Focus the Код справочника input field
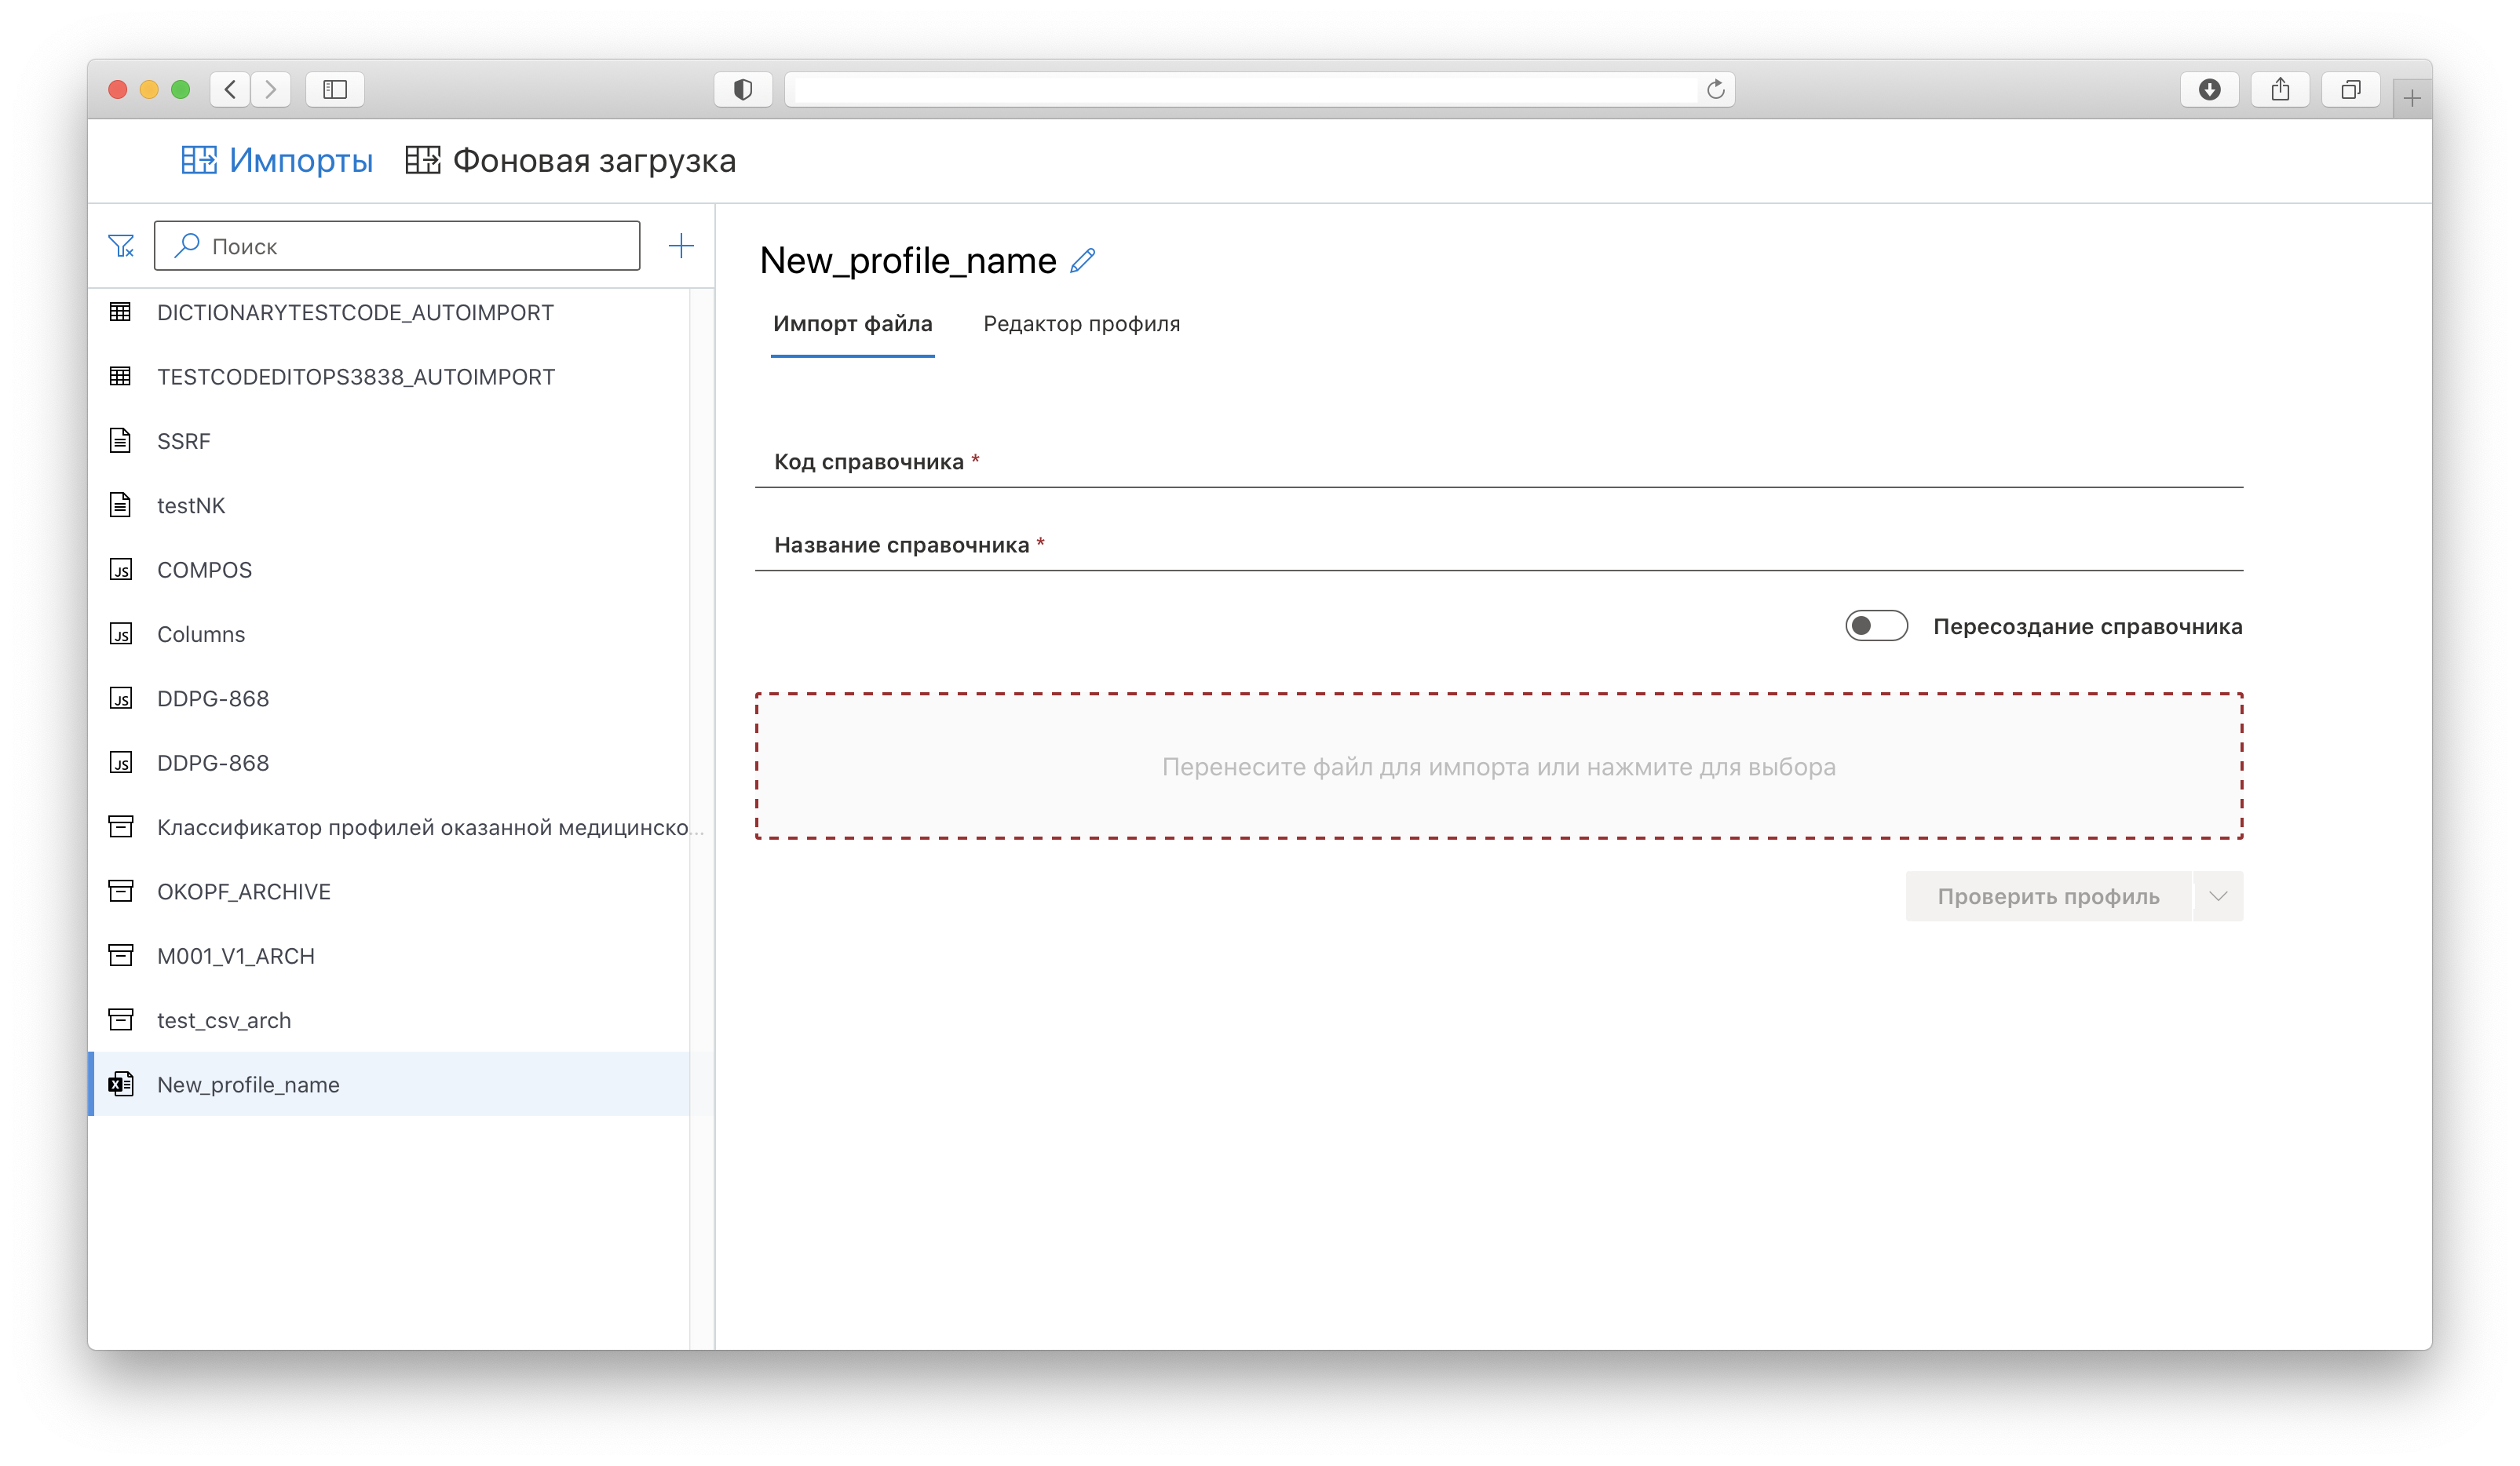 (x=1498, y=462)
